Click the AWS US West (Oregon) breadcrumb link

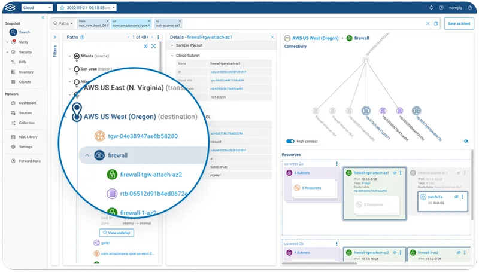coord(313,38)
